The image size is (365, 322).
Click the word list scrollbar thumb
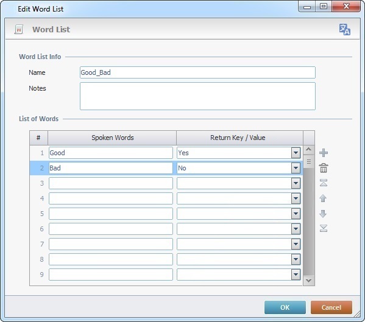309,161
